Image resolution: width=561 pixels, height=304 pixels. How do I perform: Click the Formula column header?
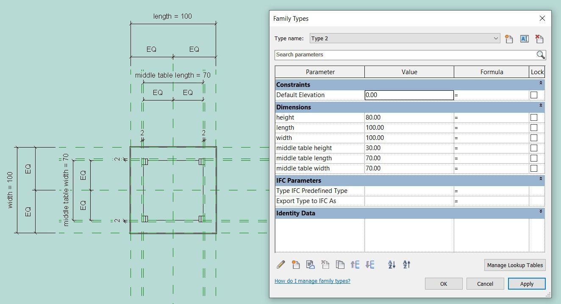click(492, 72)
